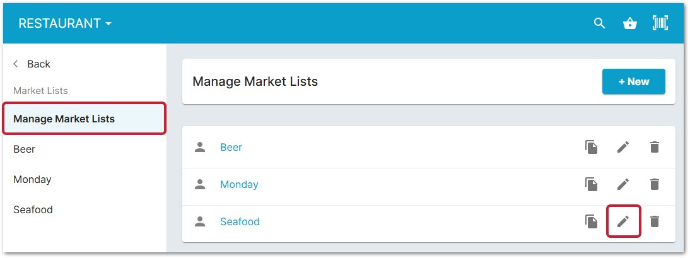
Task: Copy the Beer market list
Action: pyautogui.click(x=591, y=147)
